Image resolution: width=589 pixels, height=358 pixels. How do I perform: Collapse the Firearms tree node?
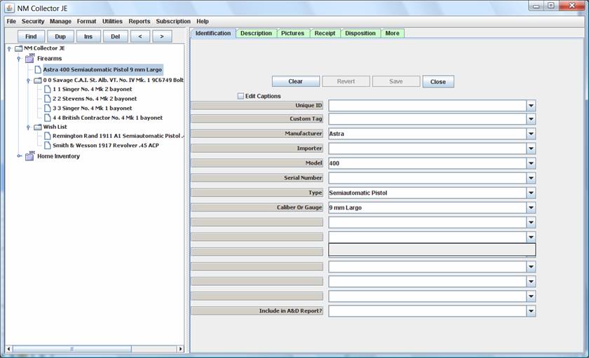[x=19, y=59]
